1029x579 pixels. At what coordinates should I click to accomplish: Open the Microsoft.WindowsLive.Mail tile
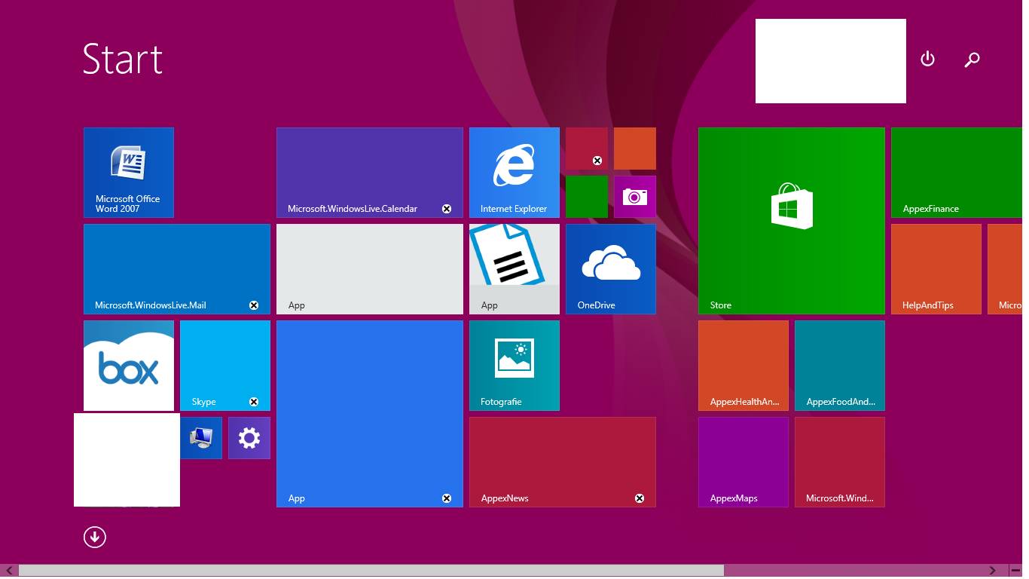pyautogui.click(x=177, y=269)
